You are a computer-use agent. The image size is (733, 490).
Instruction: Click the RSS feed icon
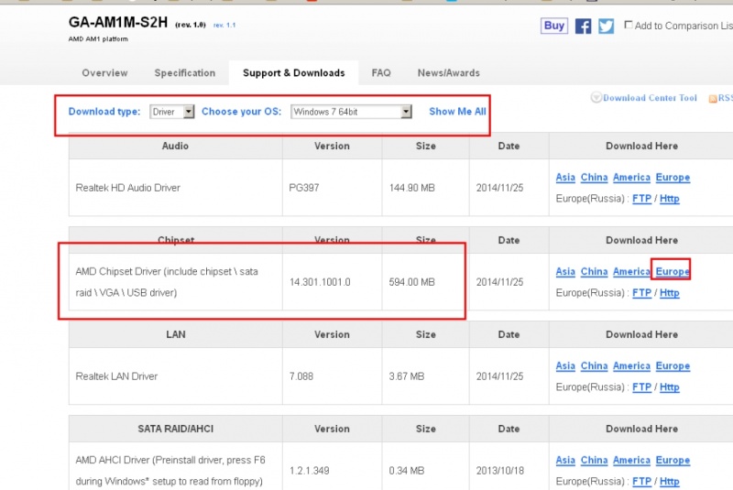point(714,98)
